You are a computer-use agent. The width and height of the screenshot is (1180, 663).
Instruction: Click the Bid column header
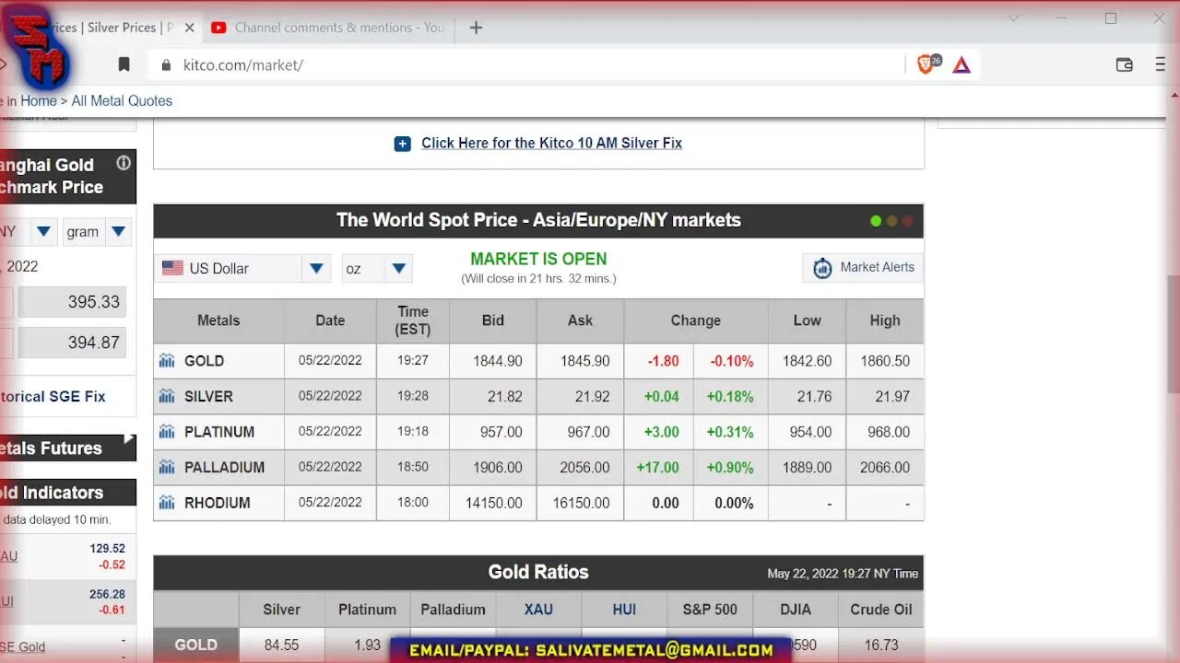(x=493, y=320)
